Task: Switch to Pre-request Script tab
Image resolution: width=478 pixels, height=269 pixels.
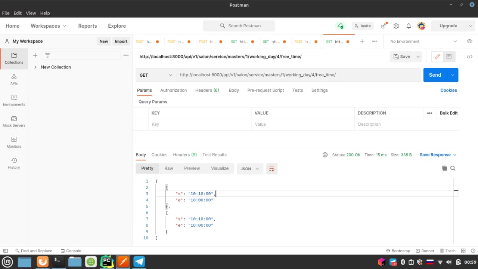Action: [266, 90]
